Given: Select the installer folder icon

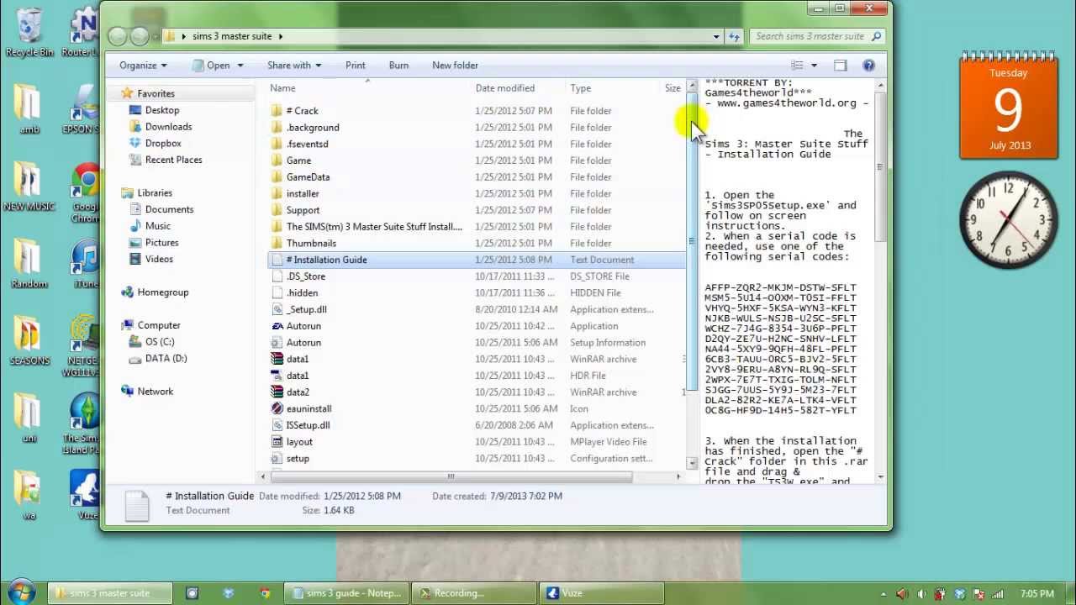Looking at the screenshot, I should (x=277, y=193).
